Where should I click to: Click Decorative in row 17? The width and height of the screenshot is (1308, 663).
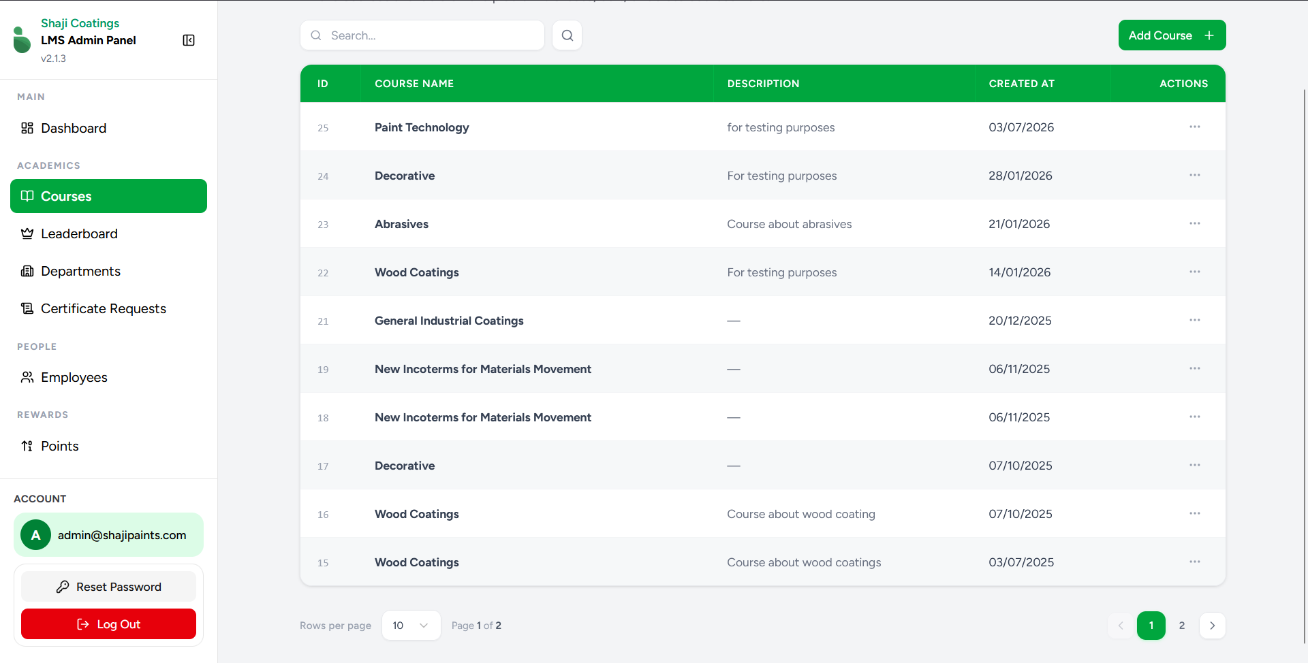click(x=405, y=466)
